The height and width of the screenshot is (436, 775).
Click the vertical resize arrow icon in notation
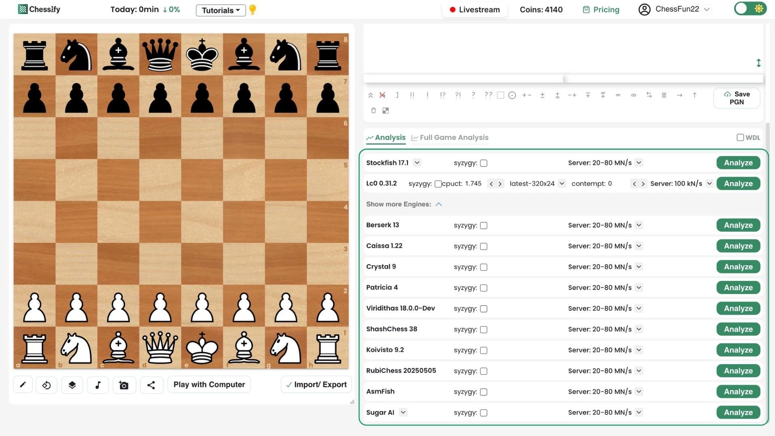pyautogui.click(x=758, y=63)
